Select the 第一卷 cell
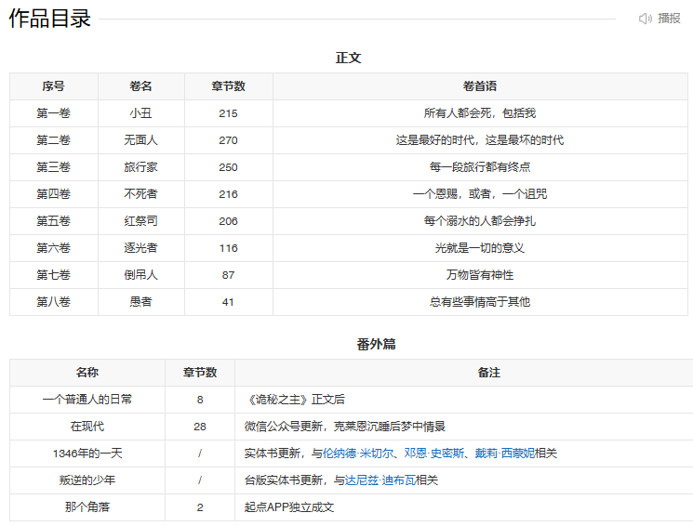The width and height of the screenshot is (693, 526). click(53, 113)
